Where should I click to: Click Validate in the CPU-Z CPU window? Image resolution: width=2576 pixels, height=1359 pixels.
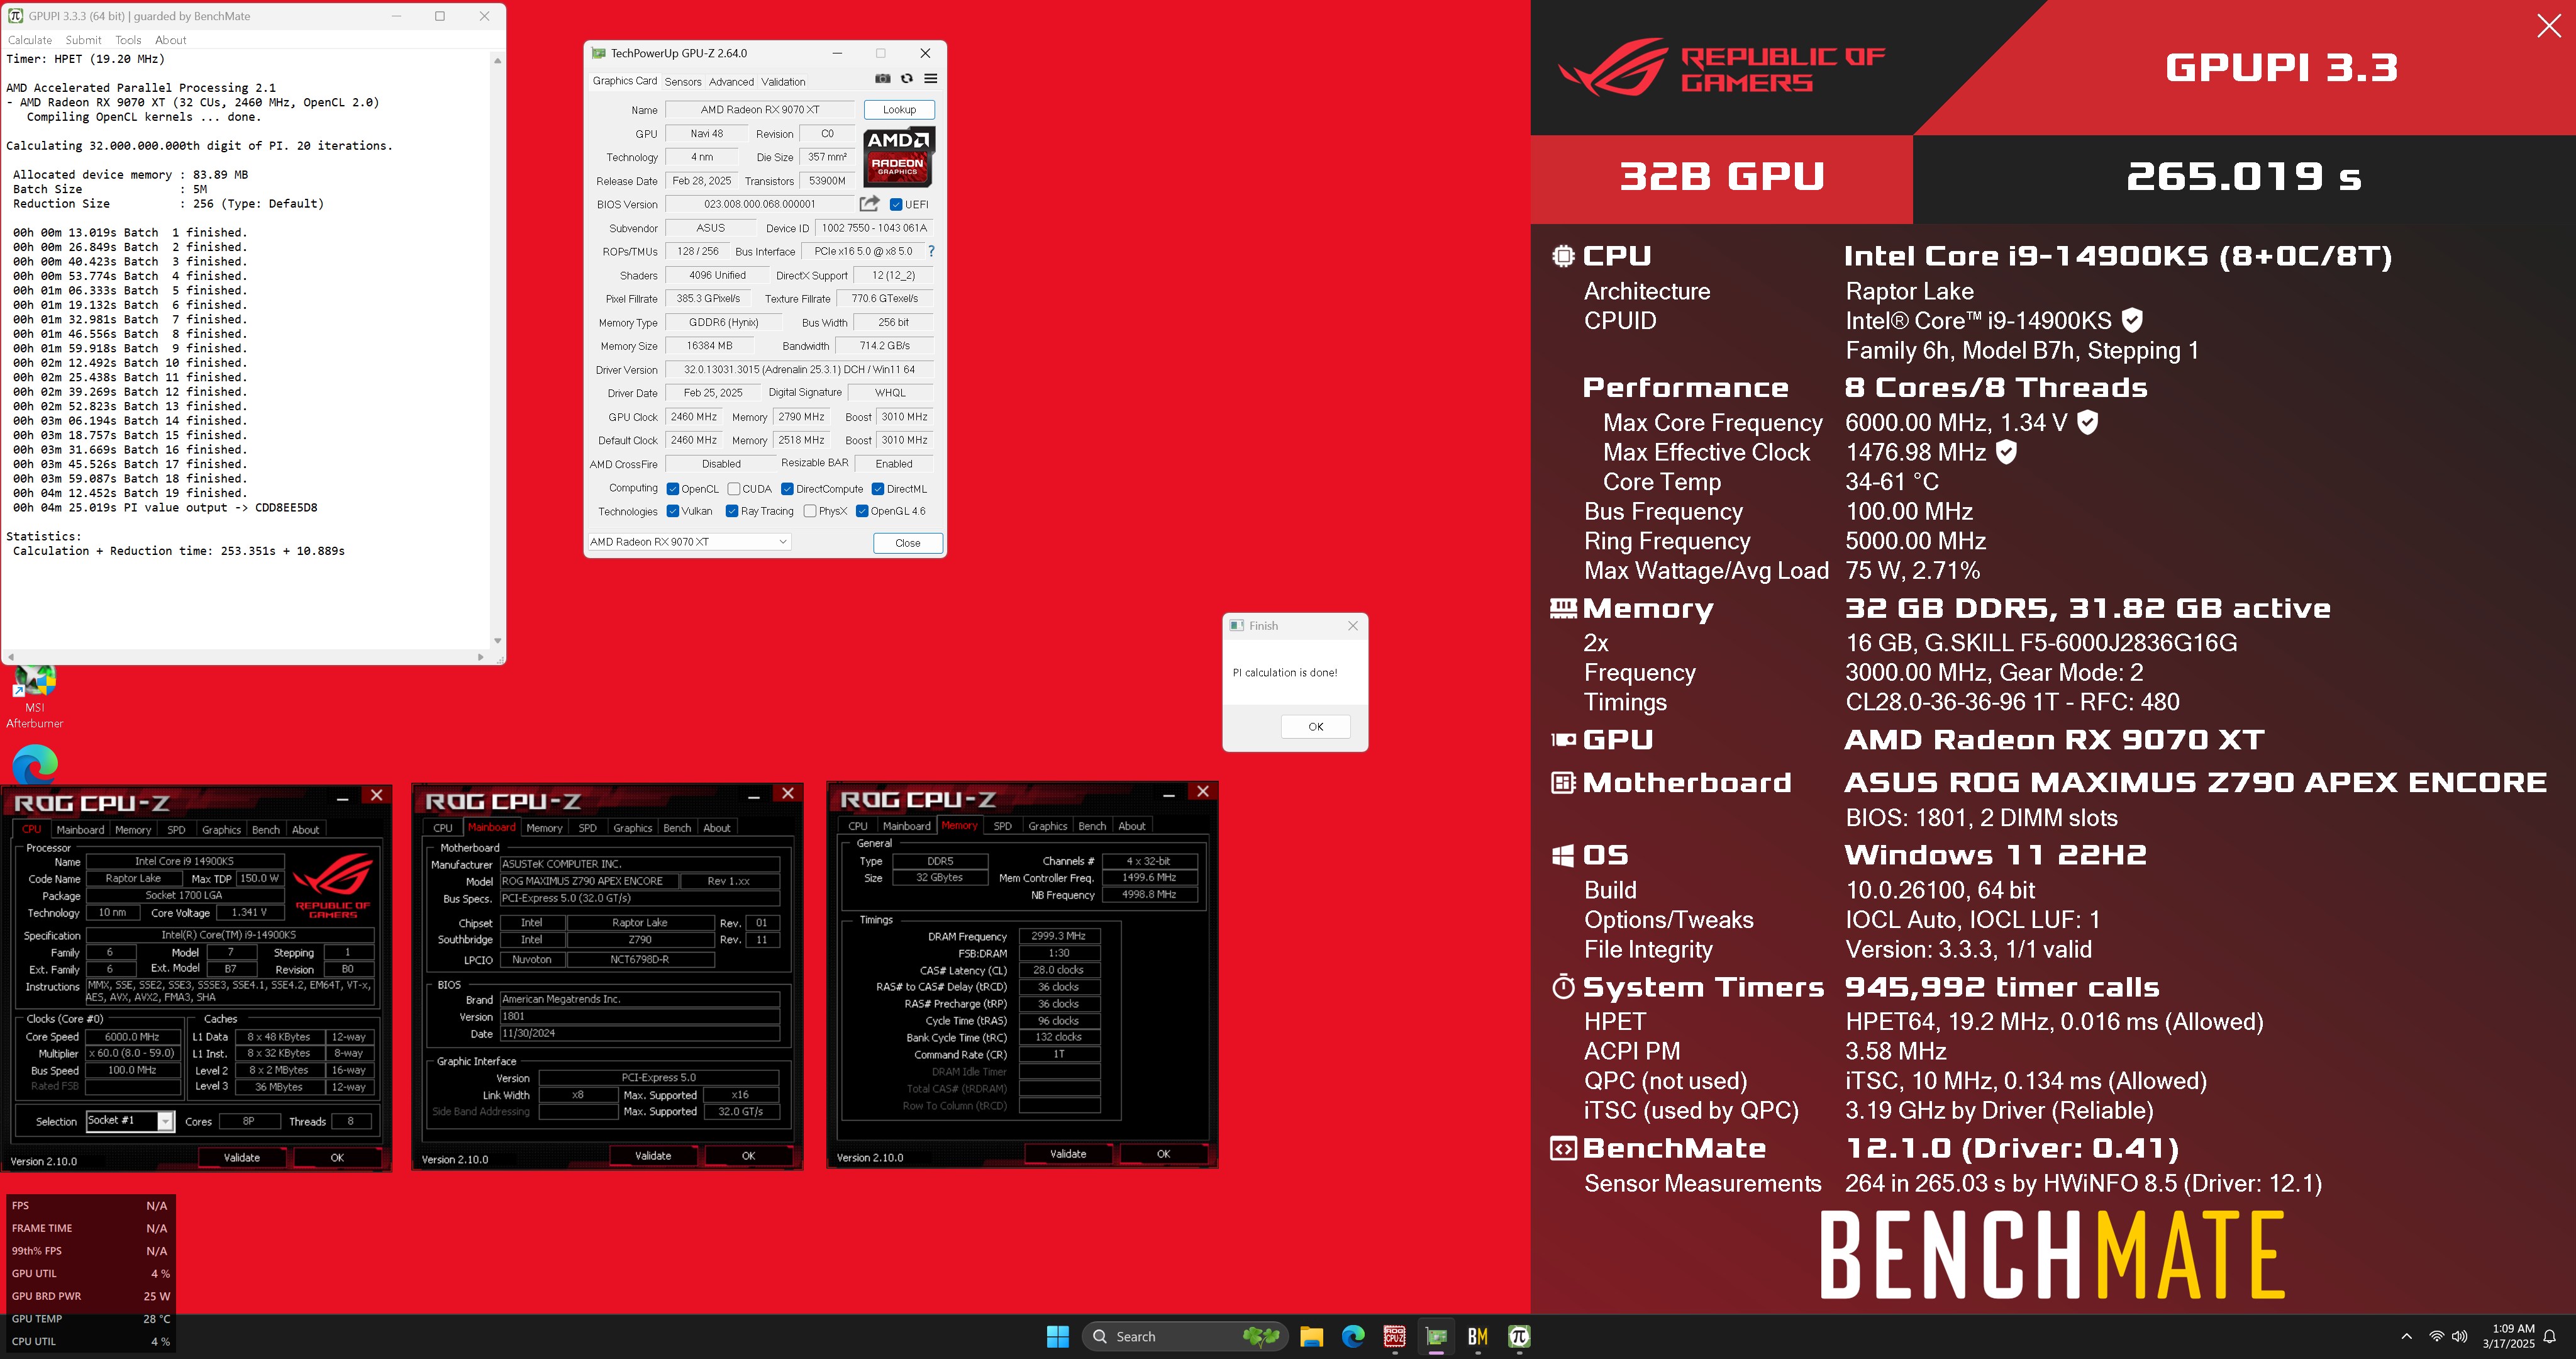coord(242,1158)
